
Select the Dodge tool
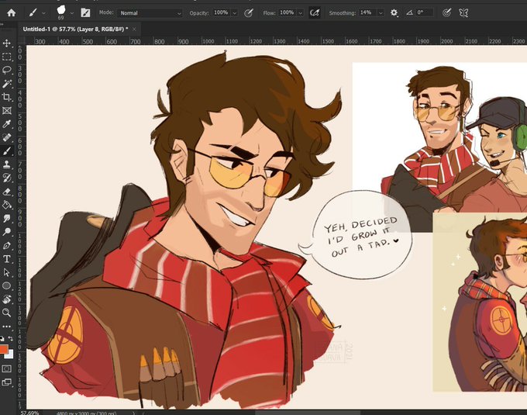pyautogui.click(x=6, y=232)
